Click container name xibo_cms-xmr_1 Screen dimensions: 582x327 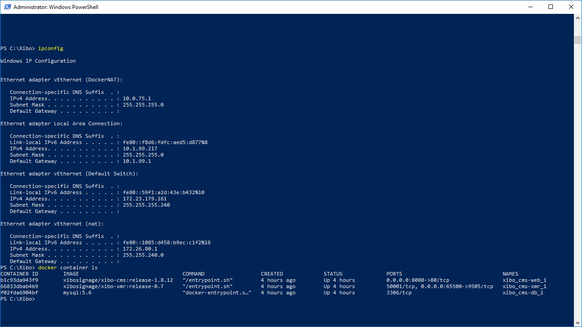coord(525,286)
